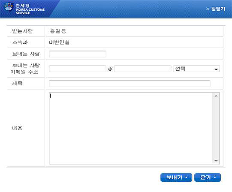Screen dimensions: 232x192
Task: Open the 선택 email domain dropdown
Action: (196, 69)
